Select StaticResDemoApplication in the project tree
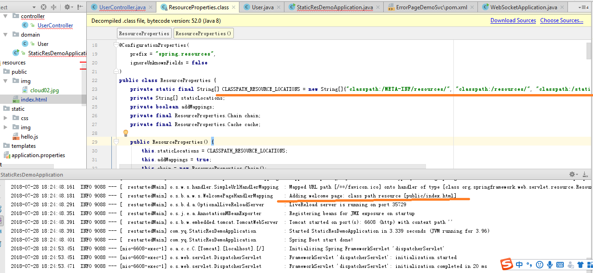Screen dimensions: 593x273 (58, 53)
